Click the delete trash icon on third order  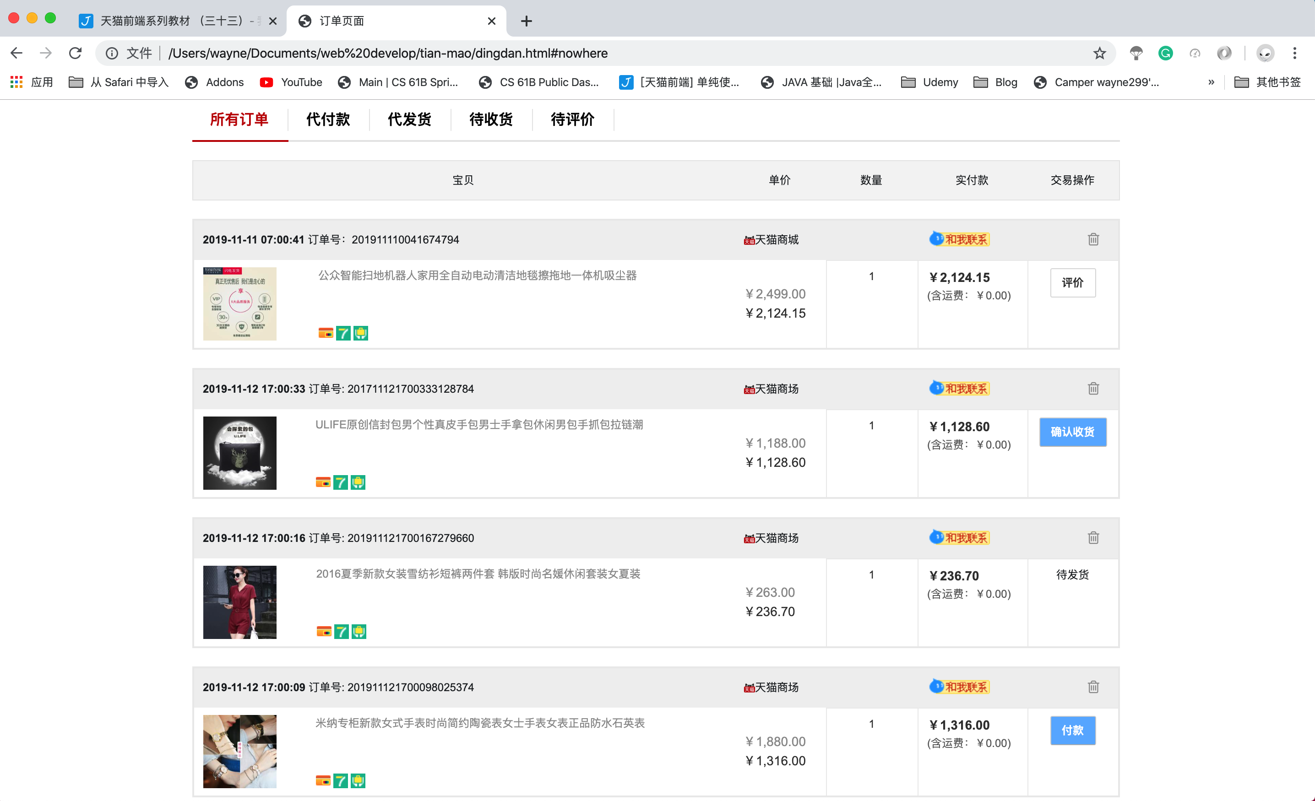[1092, 537]
